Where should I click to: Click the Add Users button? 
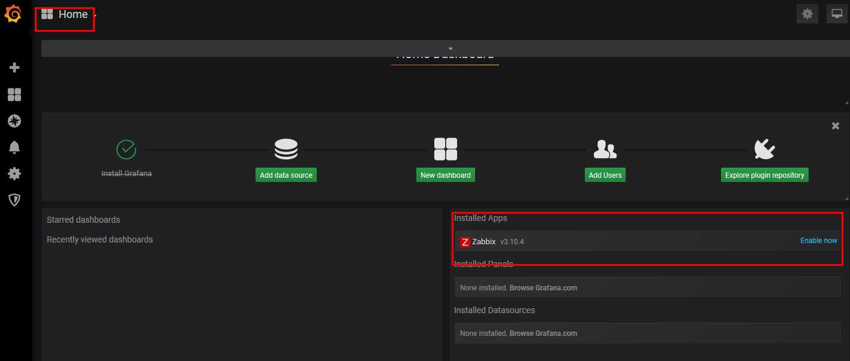click(605, 175)
